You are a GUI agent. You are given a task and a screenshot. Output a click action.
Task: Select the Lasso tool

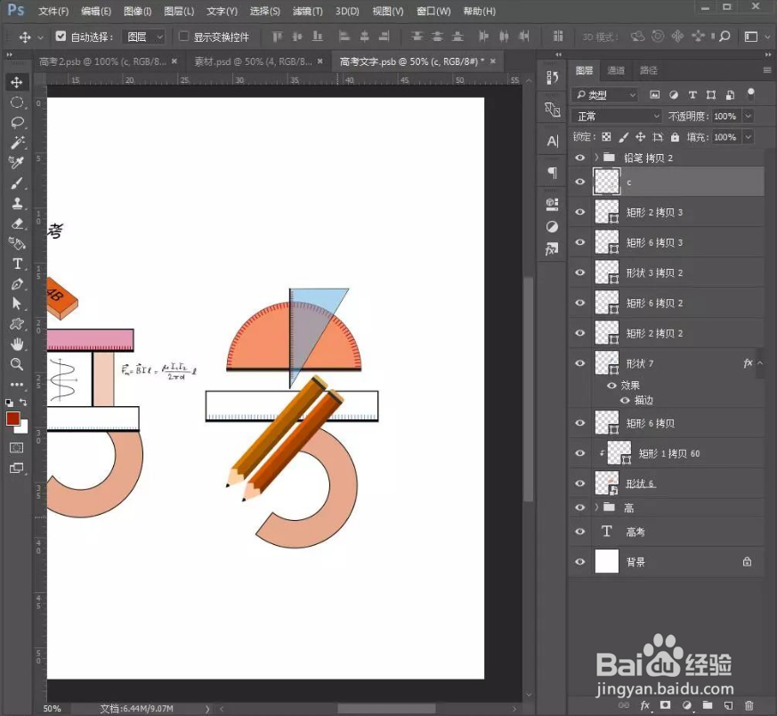[x=16, y=123]
